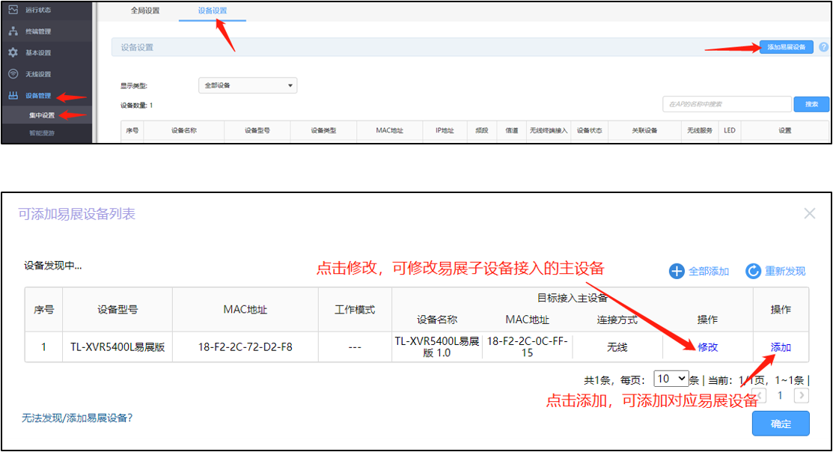Click the 设备管理 router icon
Viewport: 833px width, 452px height.
coord(13,96)
